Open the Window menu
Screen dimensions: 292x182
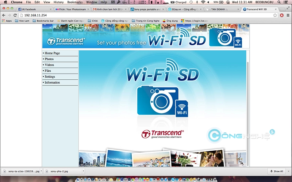coord(92,2)
